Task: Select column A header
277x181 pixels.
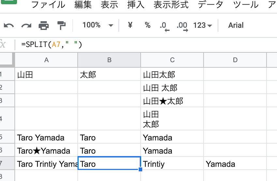Action: coord(46,60)
